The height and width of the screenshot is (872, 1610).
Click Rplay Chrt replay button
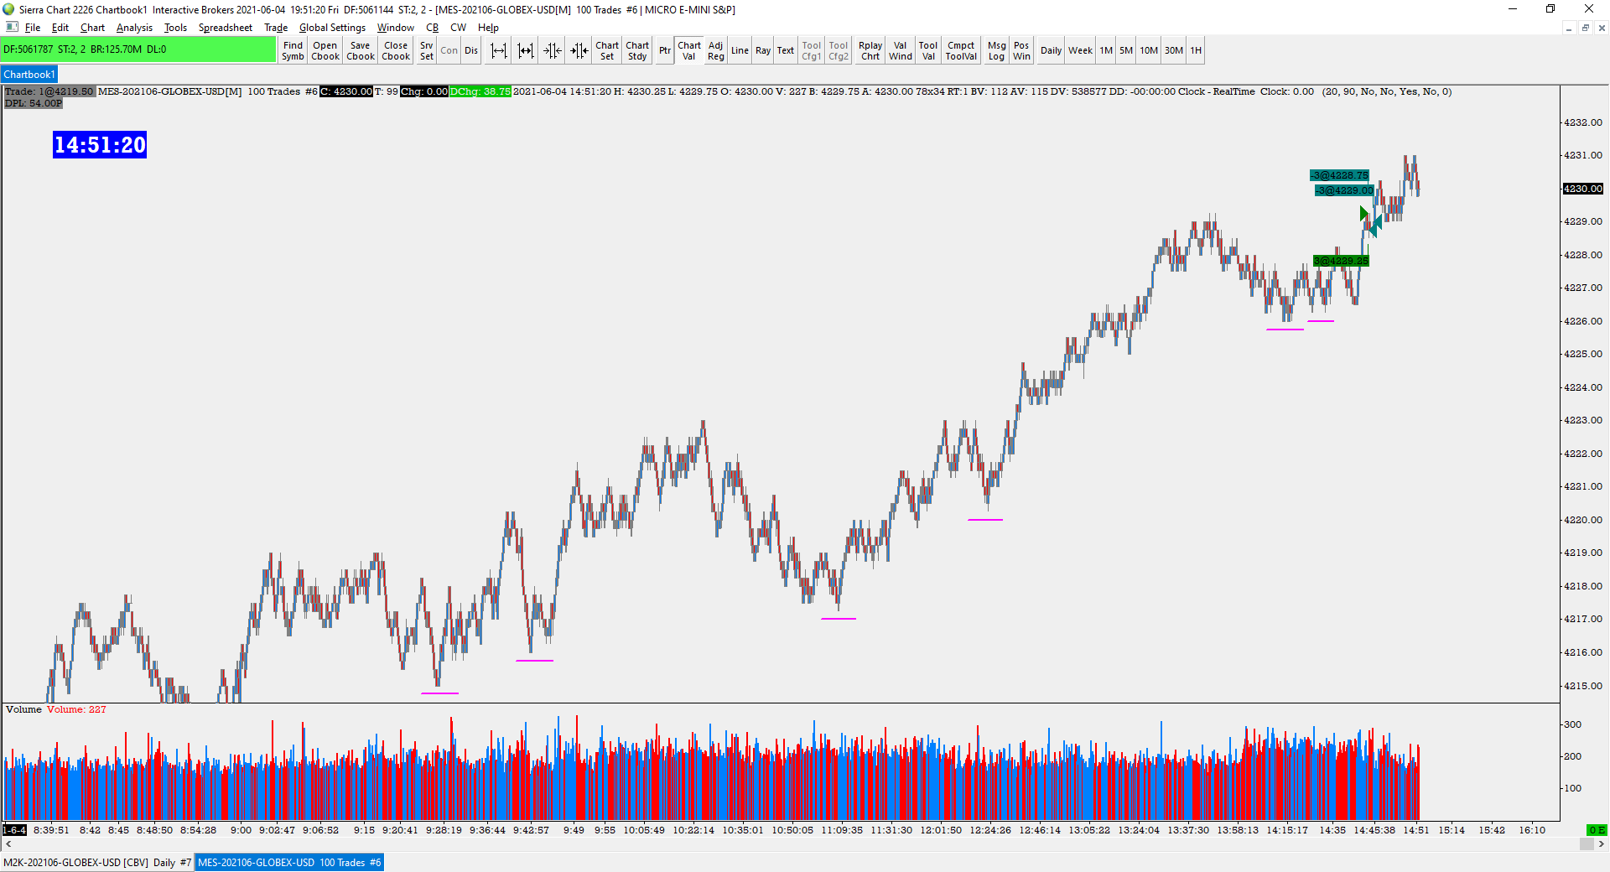870,50
